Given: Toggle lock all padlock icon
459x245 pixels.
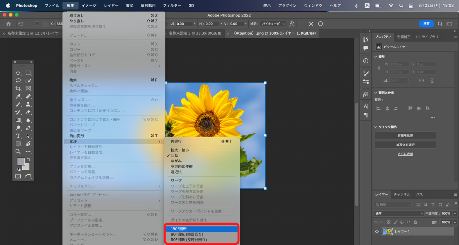Looking at the screenshot, I should (x=415, y=222).
